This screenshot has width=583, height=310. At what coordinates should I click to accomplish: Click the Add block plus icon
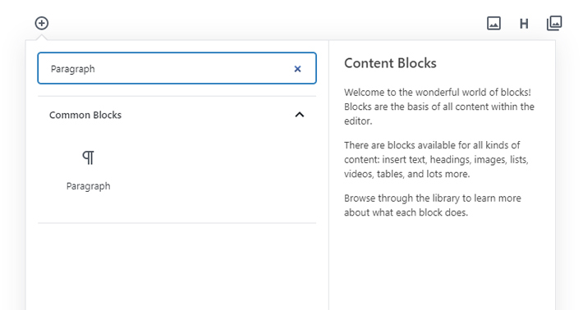42,23
